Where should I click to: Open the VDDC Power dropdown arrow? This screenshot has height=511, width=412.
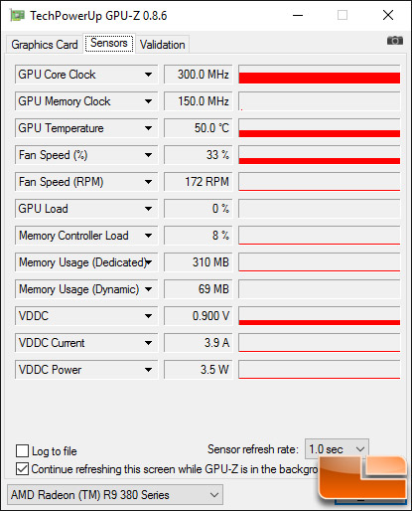click(x=148, y=370)
